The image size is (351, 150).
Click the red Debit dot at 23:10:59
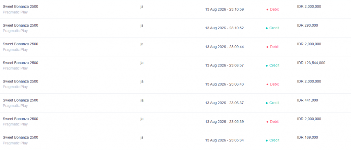click(x=267, y=10)
